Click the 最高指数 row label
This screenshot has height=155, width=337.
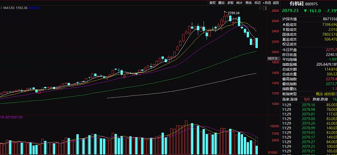point(289,79)
